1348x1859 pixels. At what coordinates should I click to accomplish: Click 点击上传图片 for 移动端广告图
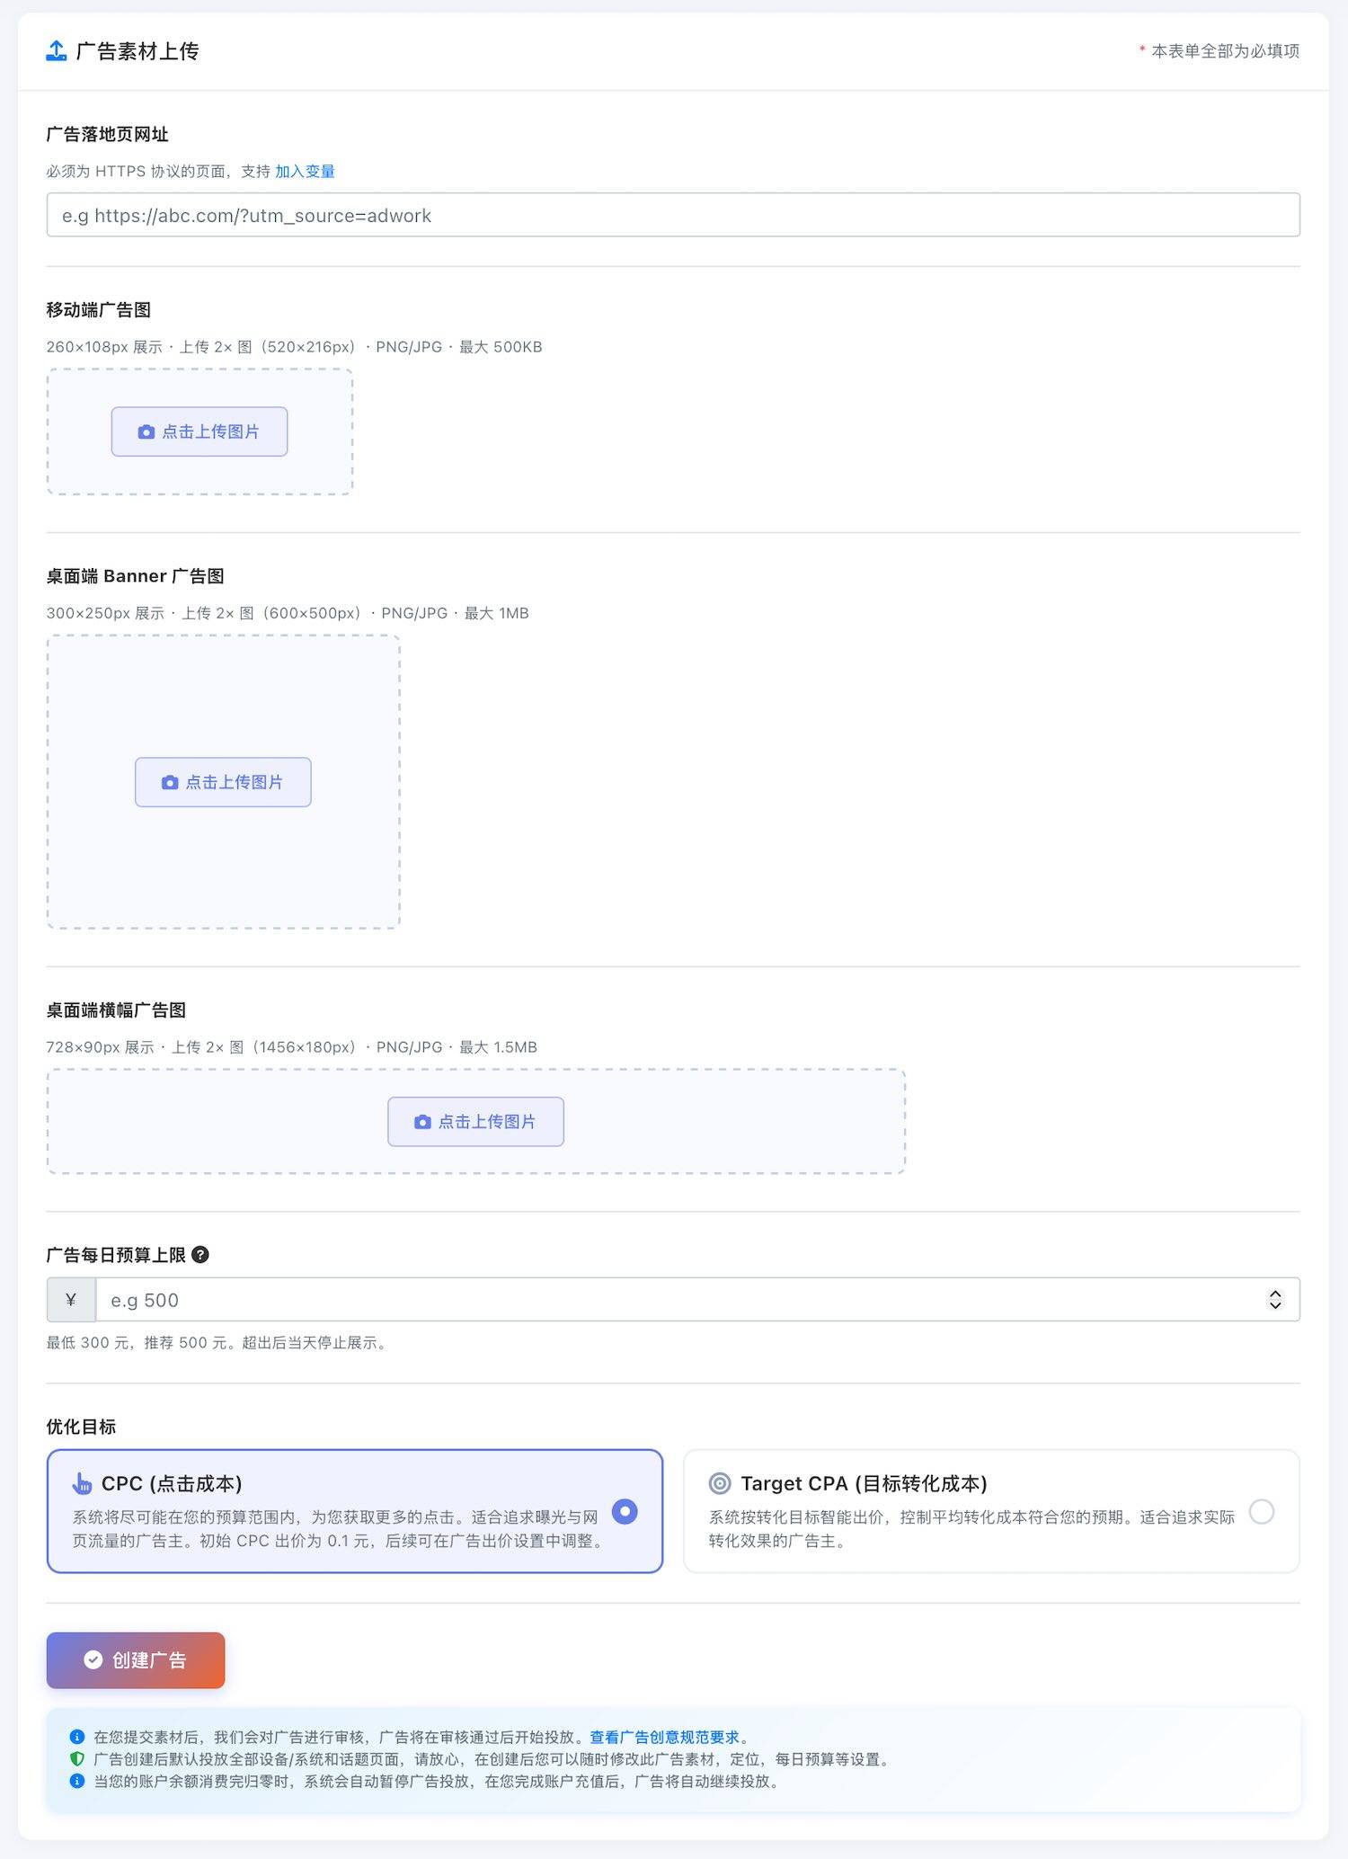click(x=200, y=431)
